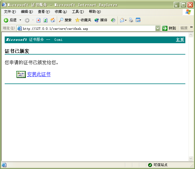Click the text 您申请的证书已颁发给您。

coord(31,62)
